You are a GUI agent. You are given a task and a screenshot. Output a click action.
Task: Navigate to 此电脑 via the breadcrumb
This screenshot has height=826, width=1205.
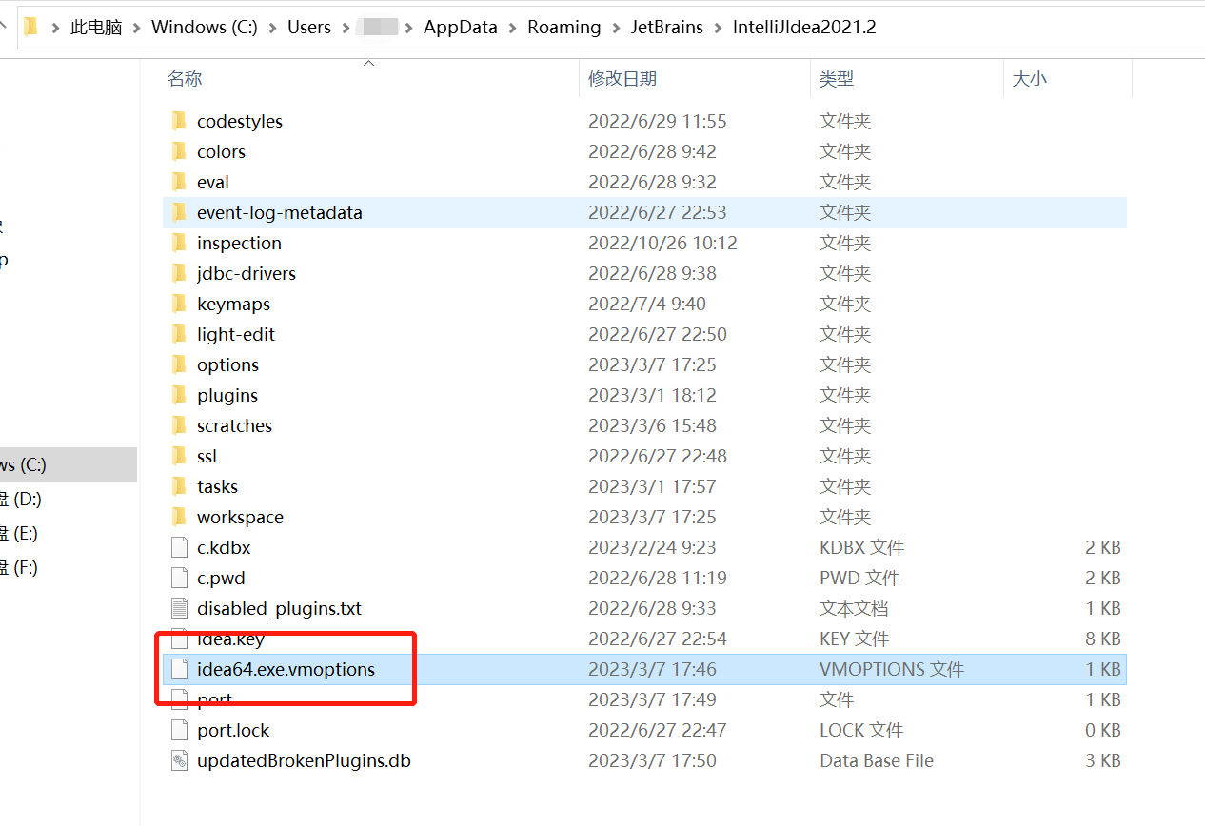coord(95,27)
